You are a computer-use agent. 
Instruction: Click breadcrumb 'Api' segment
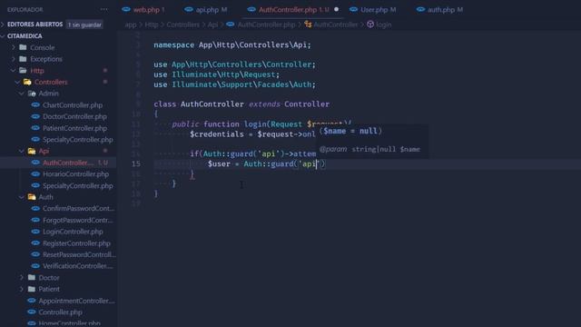212,25
